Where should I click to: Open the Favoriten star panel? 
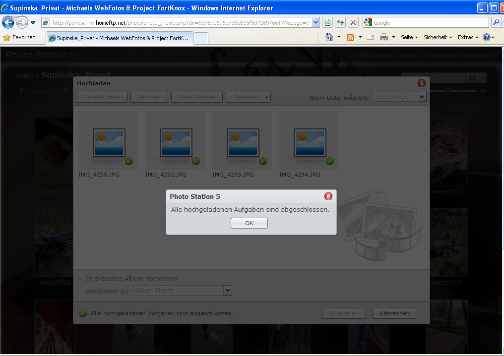click(x=19, y=37)
